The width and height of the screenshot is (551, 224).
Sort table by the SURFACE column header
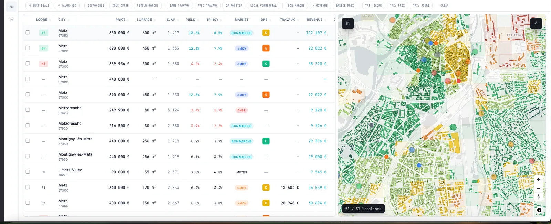click(146, 20)
